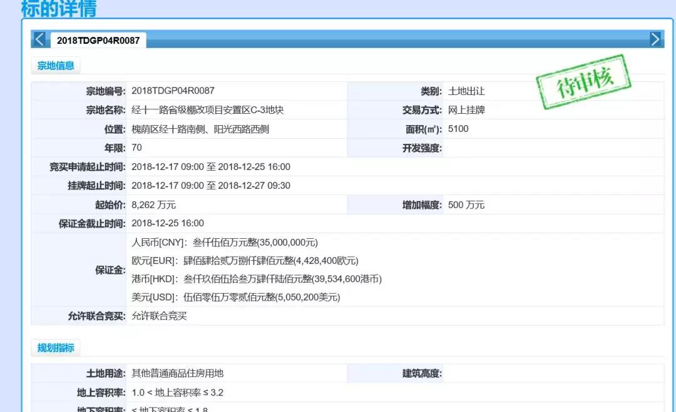676x412 pixels.
Task: Click the 网上挂牌 transaction method value
Action: click(x=466, y=110)
